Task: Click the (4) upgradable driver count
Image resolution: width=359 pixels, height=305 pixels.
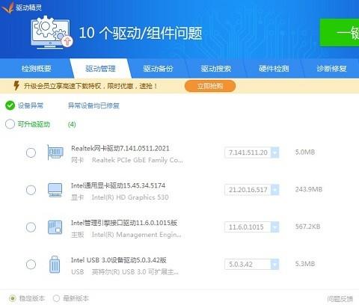Action: click(72, 124)
